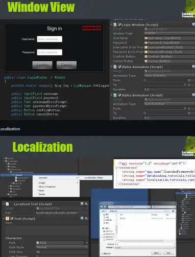Collapse second Alpha Animation component foldout
This screenshot has width=195, height=257.
click(x=111, y=95)
